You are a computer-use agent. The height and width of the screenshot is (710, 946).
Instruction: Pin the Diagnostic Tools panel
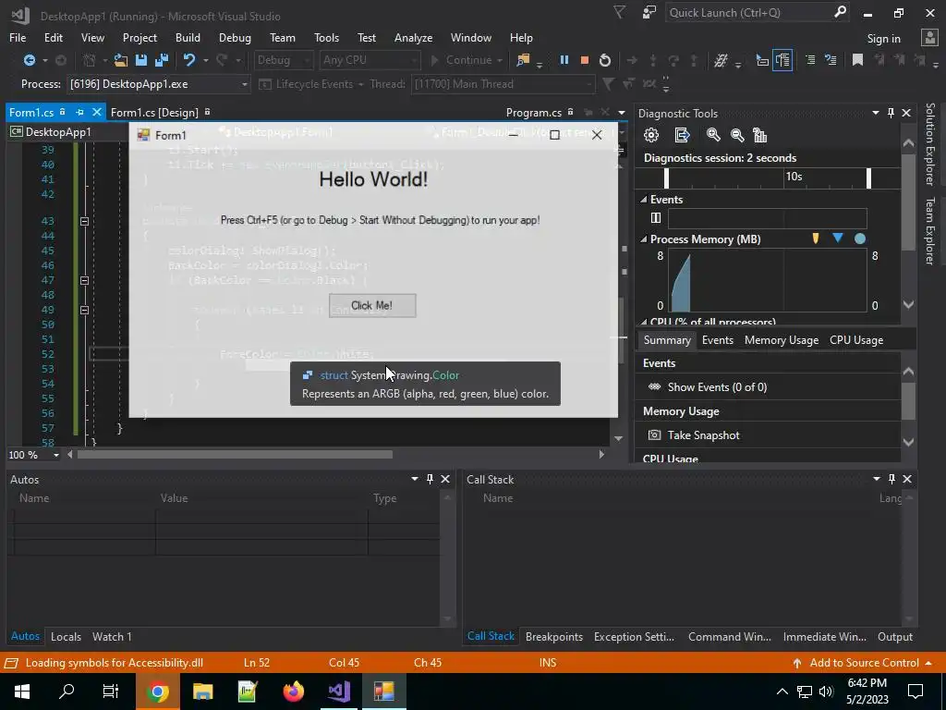[891, 113]
